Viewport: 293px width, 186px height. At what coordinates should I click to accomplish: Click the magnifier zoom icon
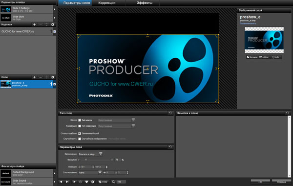click(113, 182)
